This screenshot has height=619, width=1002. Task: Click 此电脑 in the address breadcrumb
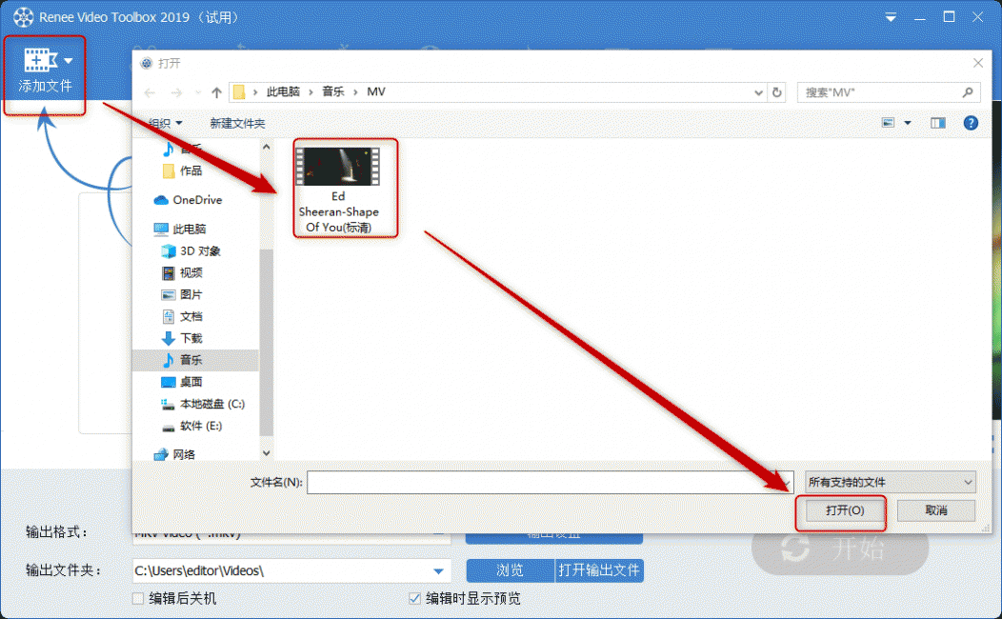[x=283, y=92]
